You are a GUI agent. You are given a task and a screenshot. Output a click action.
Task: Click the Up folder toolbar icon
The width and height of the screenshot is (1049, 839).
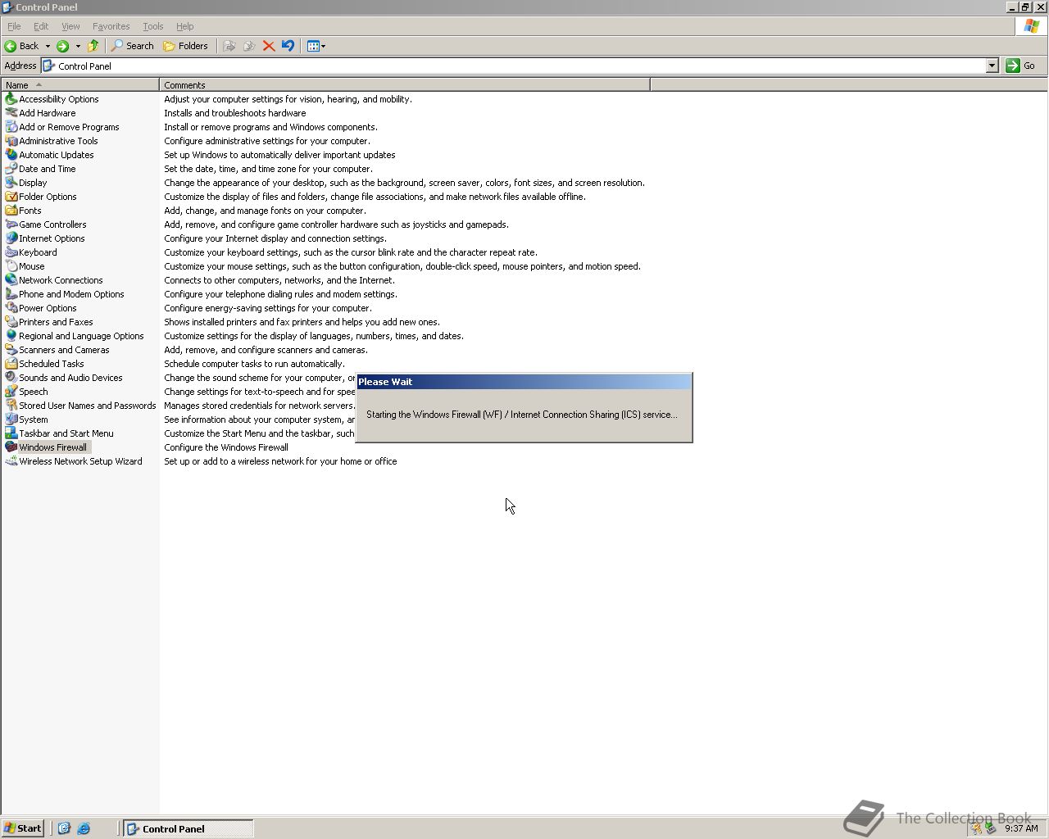pos(93,46)
